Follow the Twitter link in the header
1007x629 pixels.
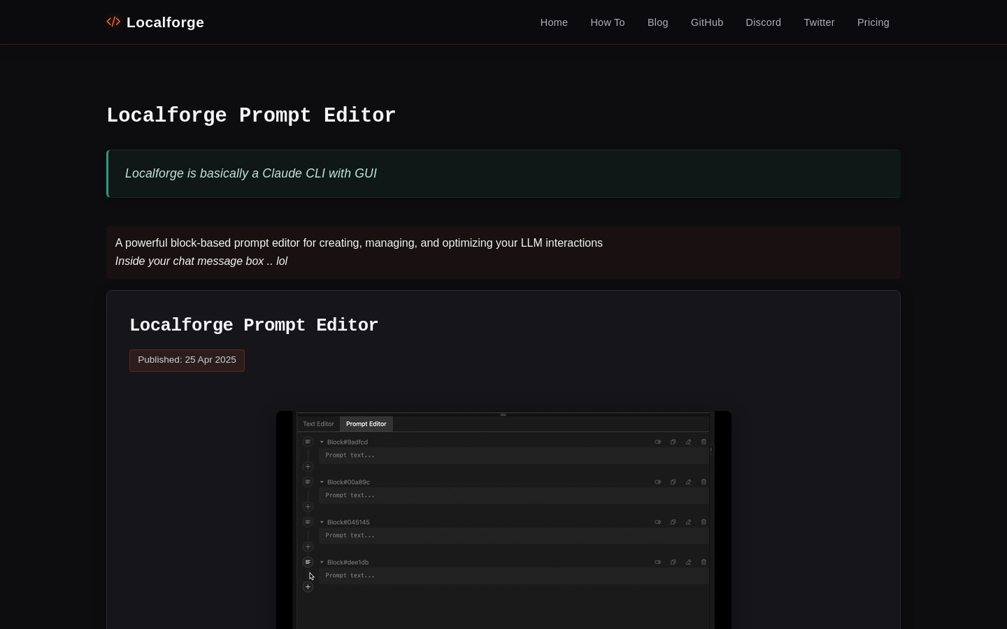[819, 22]
